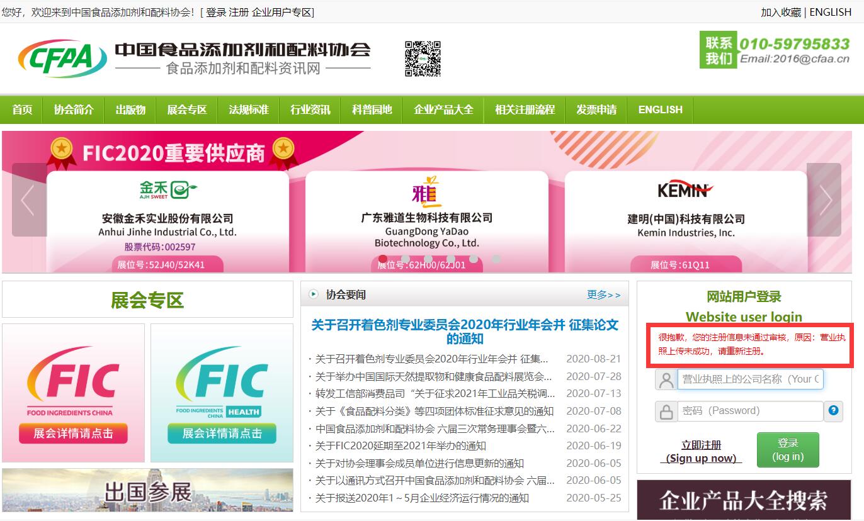Click the email address Email:2016@cfaa.cn
Image resolution: width=864 pixels, height=521 pixels.
tap(794, 59)
